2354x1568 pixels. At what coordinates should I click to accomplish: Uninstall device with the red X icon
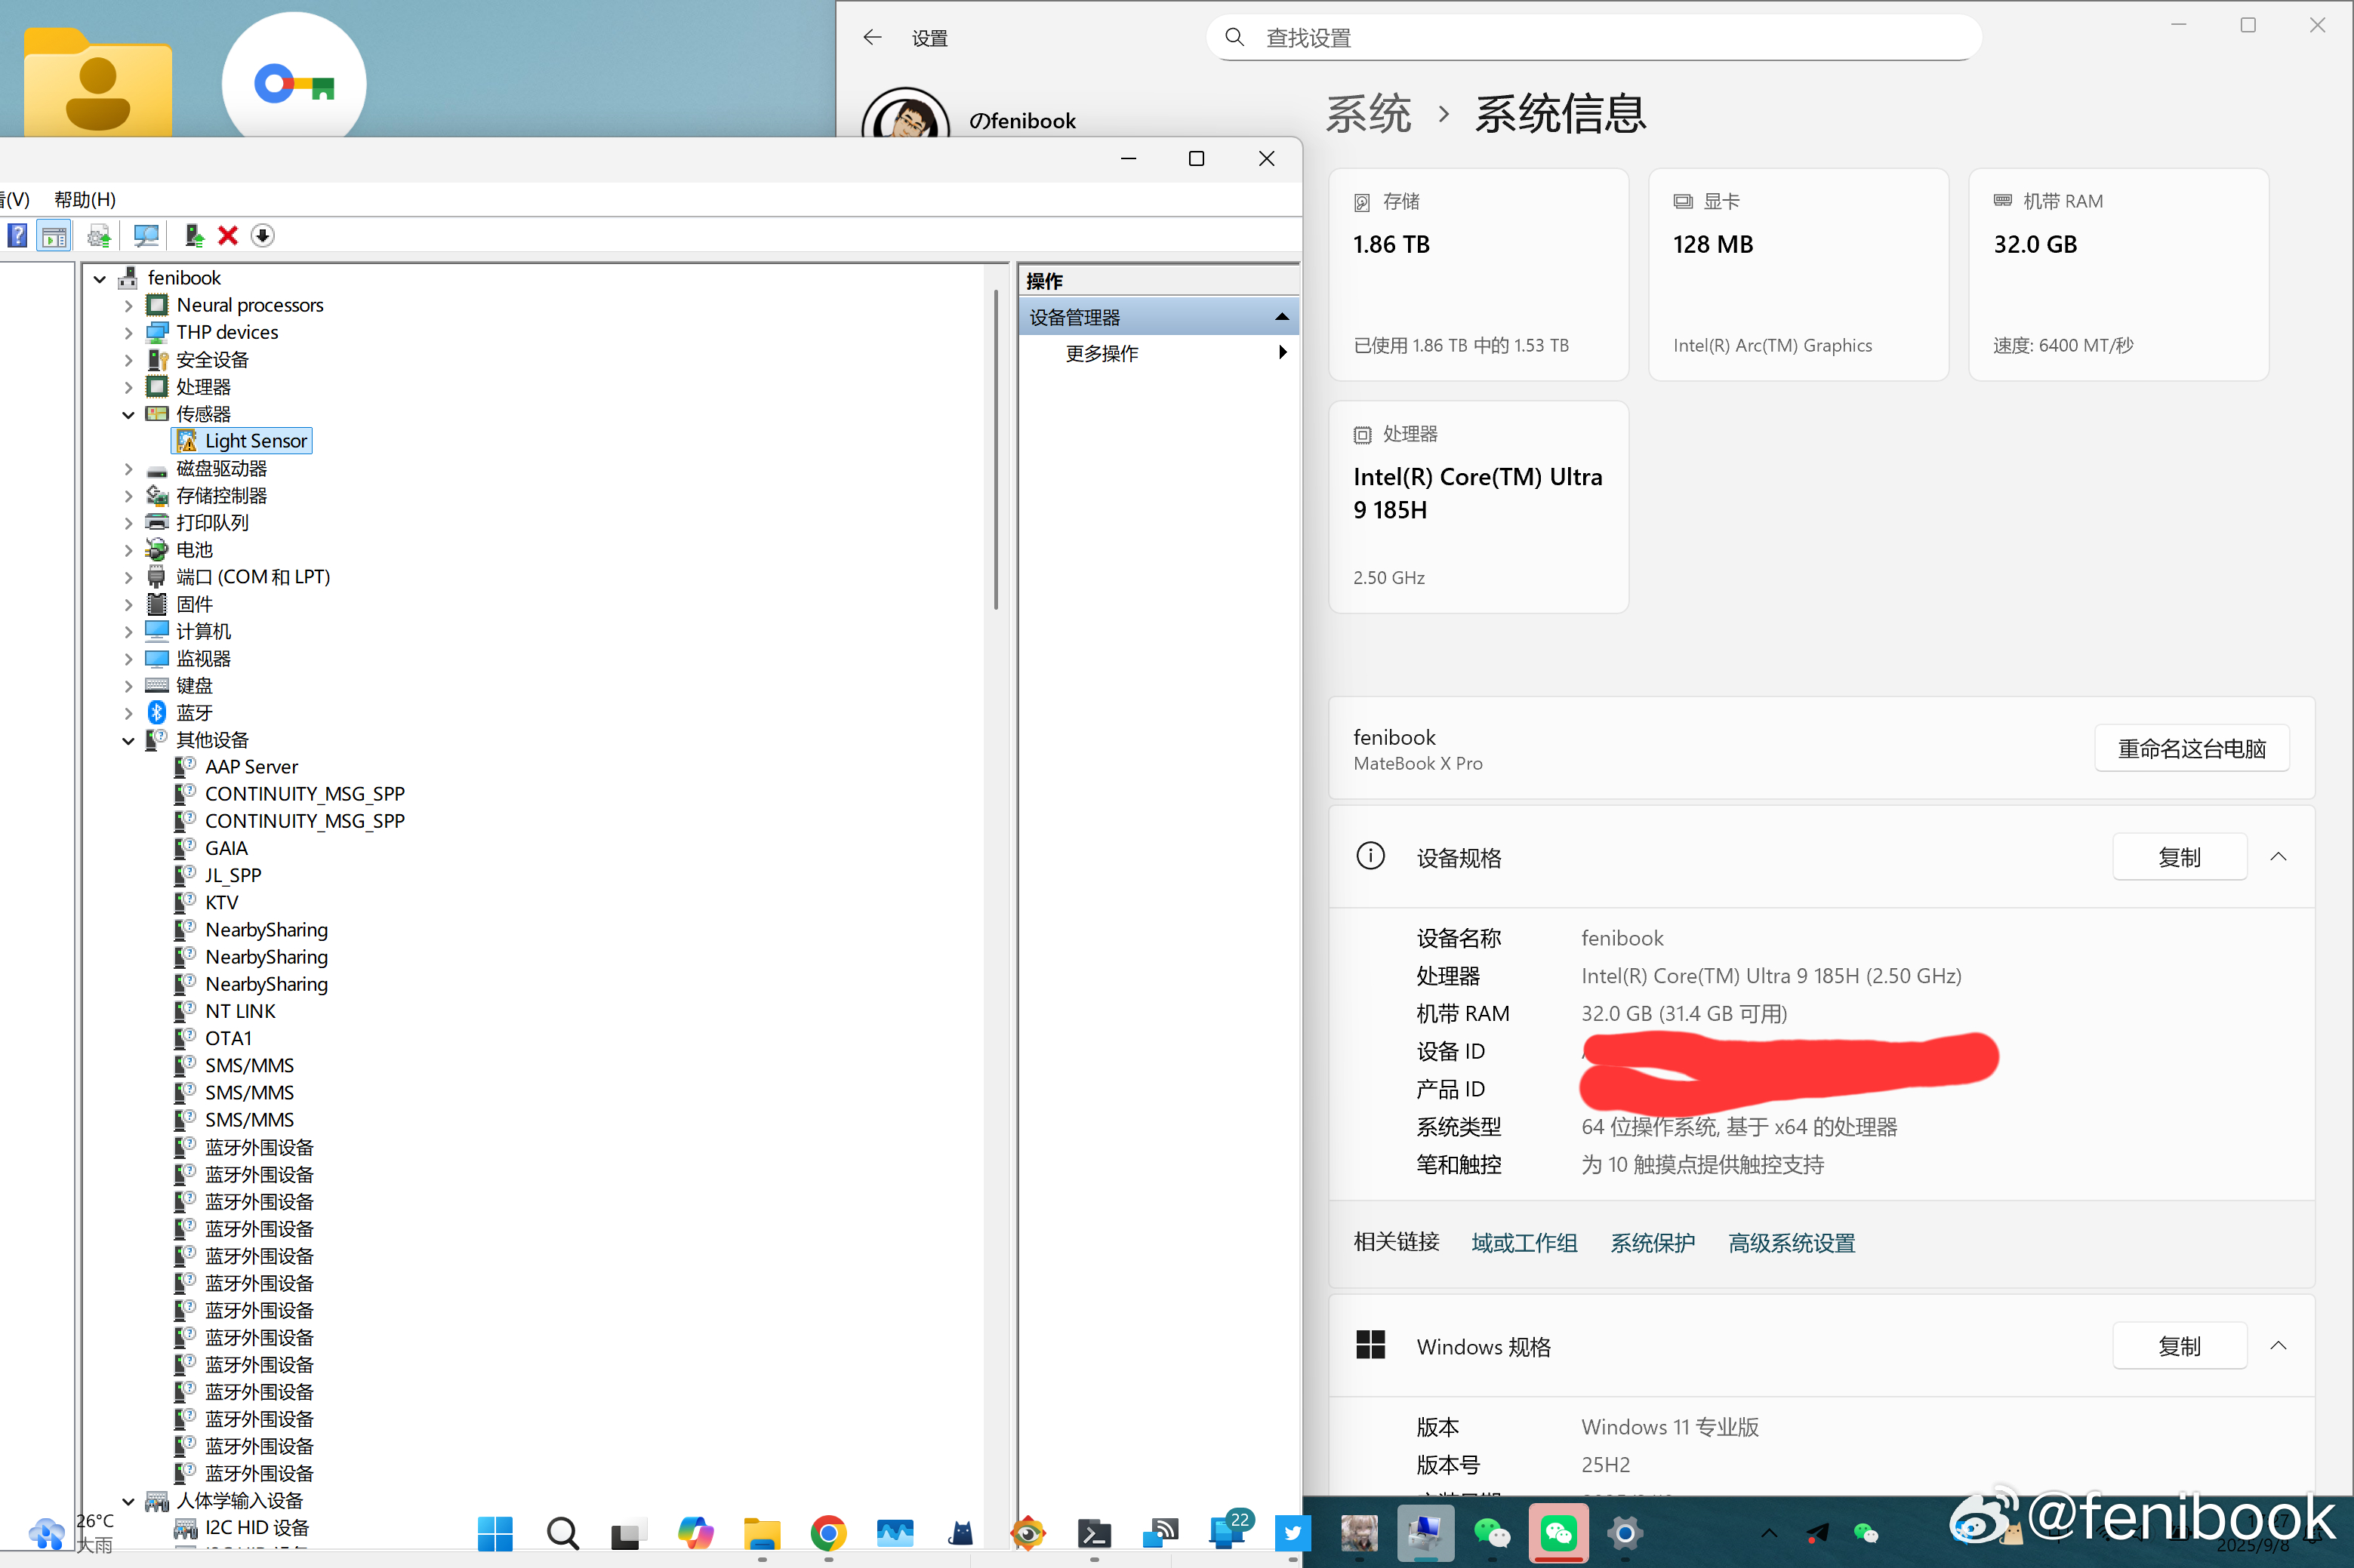[228, 236]
